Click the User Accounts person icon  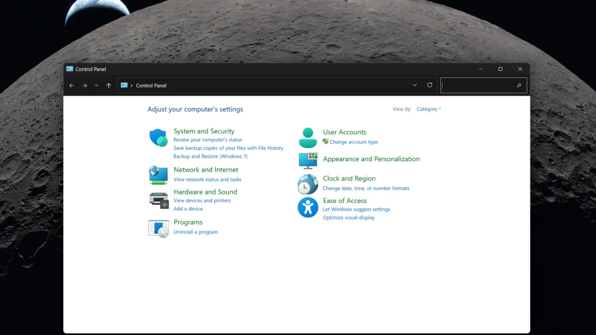(308, 138)
